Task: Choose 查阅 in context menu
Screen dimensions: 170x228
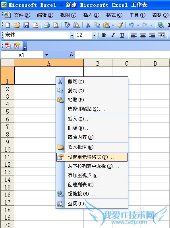Action: coord(92,204)
